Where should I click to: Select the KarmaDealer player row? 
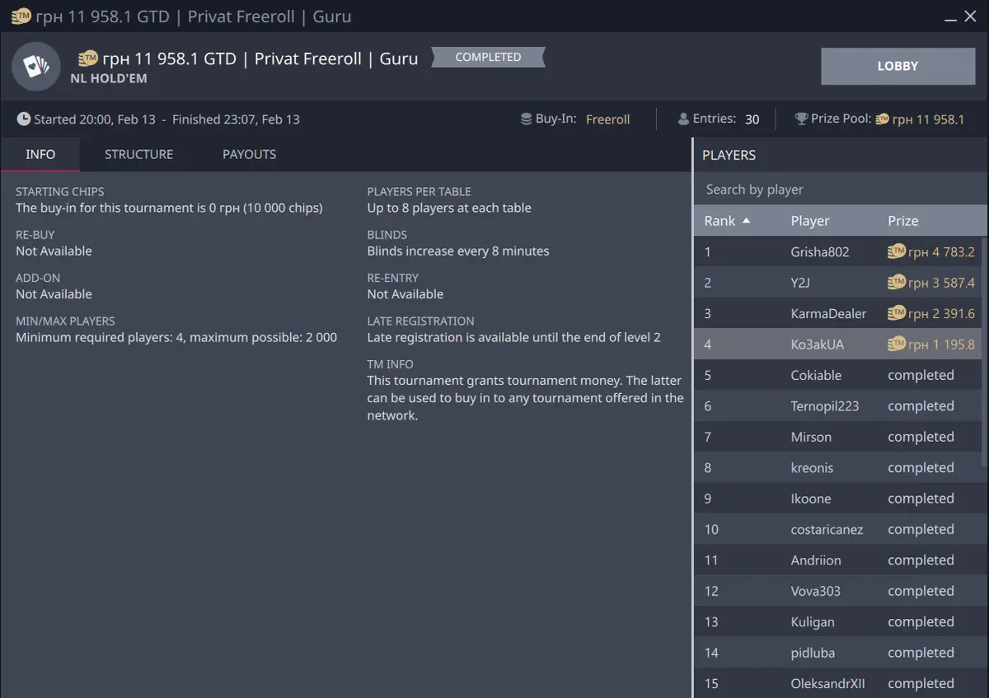(x=828, y=314)
